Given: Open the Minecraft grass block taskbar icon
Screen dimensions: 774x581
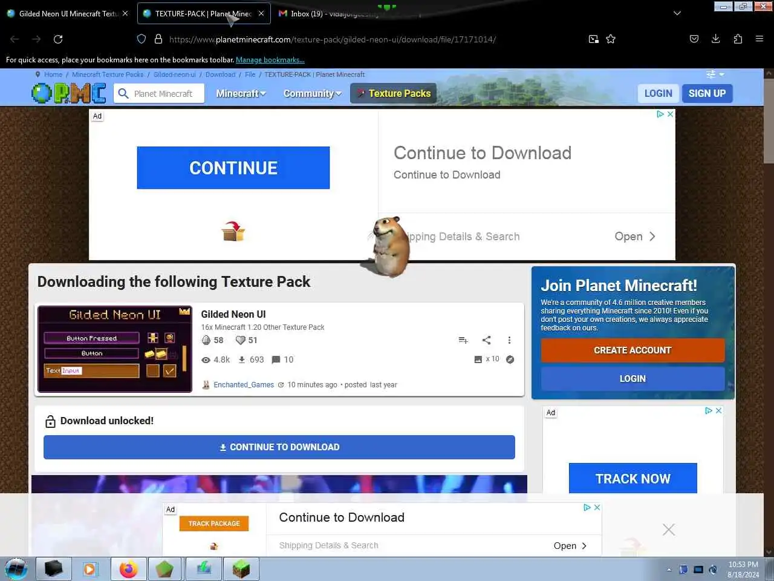Looking at the screenshot, I should 241,570.
